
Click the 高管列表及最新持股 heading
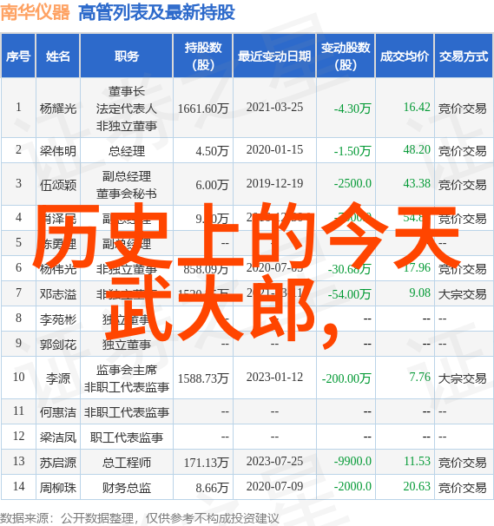pyautogui.click(x=156, y=13)
